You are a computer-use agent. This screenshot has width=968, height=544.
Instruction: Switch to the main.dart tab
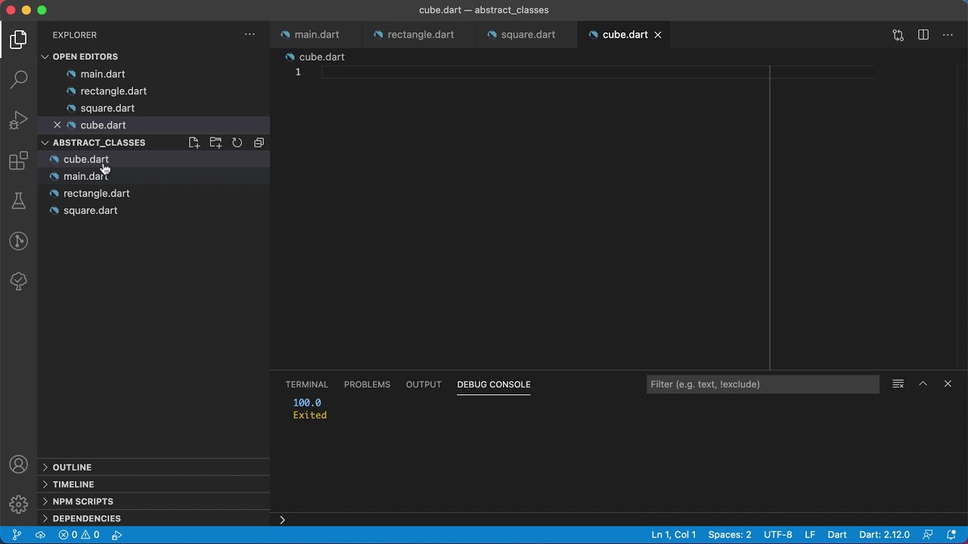[x=316, y=35]
